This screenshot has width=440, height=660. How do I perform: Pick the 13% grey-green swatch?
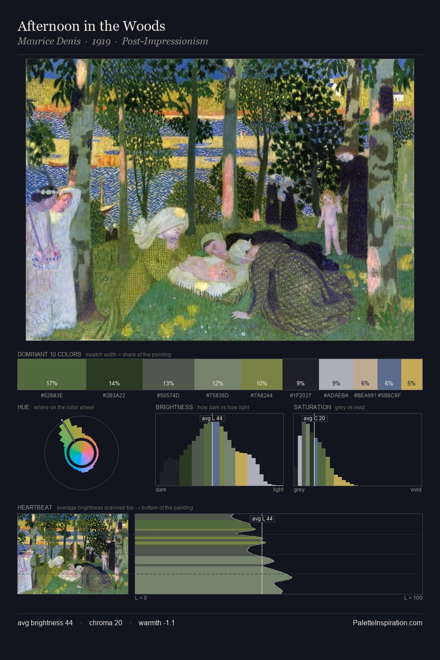[169, 374]
